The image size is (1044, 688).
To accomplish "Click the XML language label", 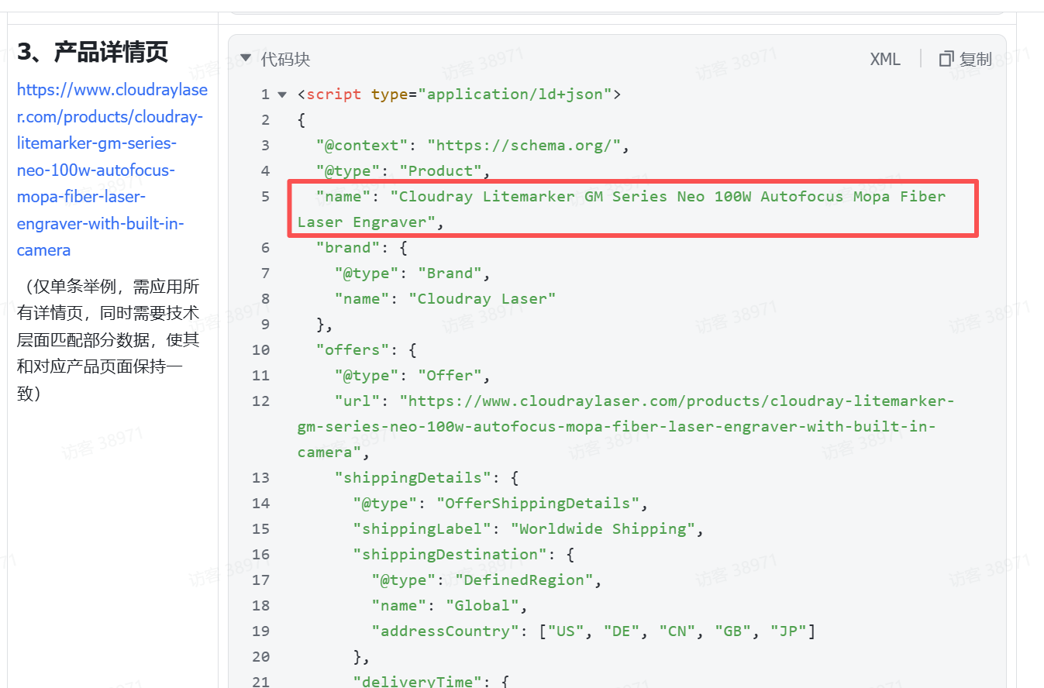I will click(885, 59).
